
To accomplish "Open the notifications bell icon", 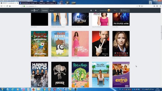I will (x=91, y=10).
